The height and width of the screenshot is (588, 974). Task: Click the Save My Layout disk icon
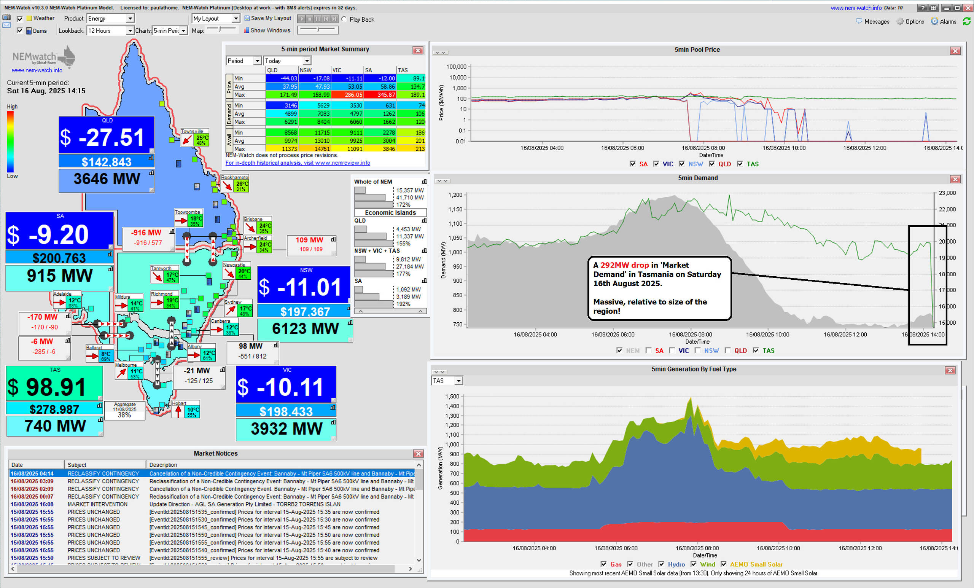[x=247, y=18]
